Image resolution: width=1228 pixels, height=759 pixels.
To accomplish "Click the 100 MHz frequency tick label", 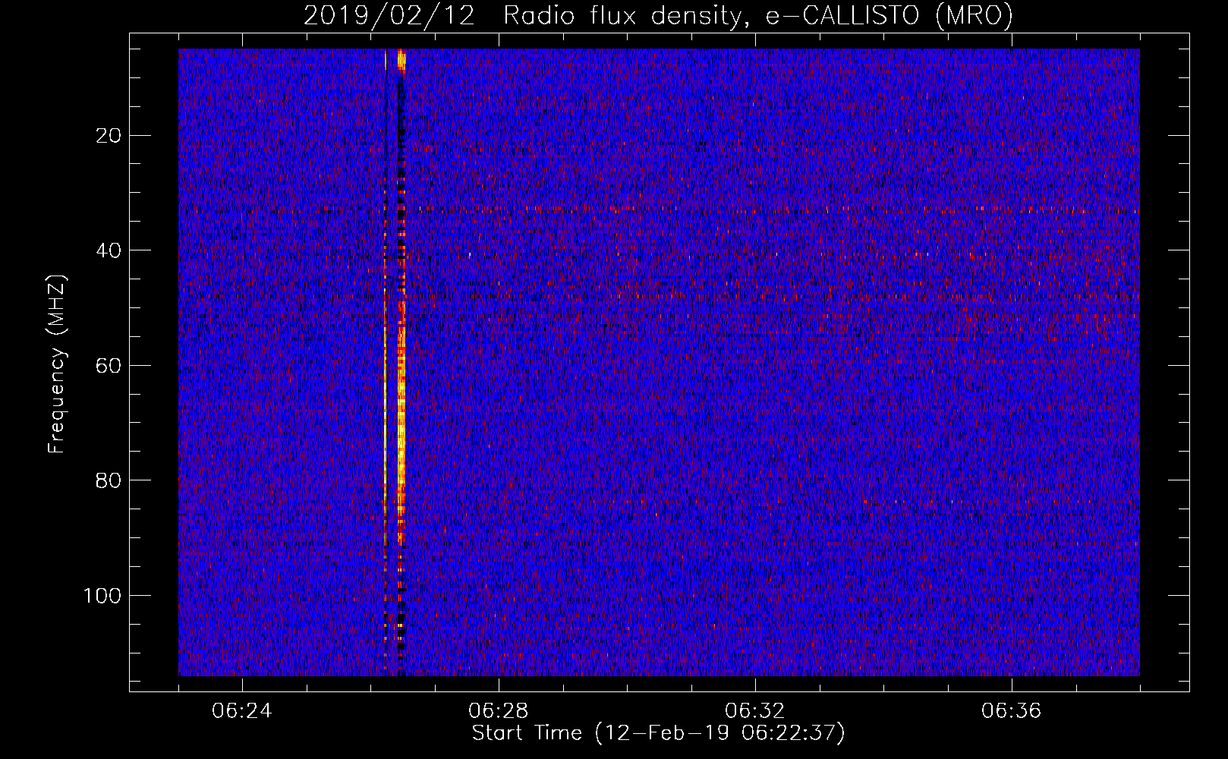I will coord(103,596).
